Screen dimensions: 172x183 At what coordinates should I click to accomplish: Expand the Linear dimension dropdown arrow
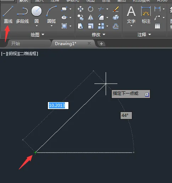pyautogui.click(x=163, y=9)
